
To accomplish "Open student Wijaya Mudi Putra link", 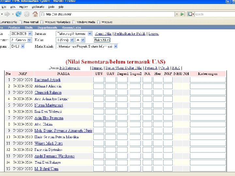I will coord(48,143).
